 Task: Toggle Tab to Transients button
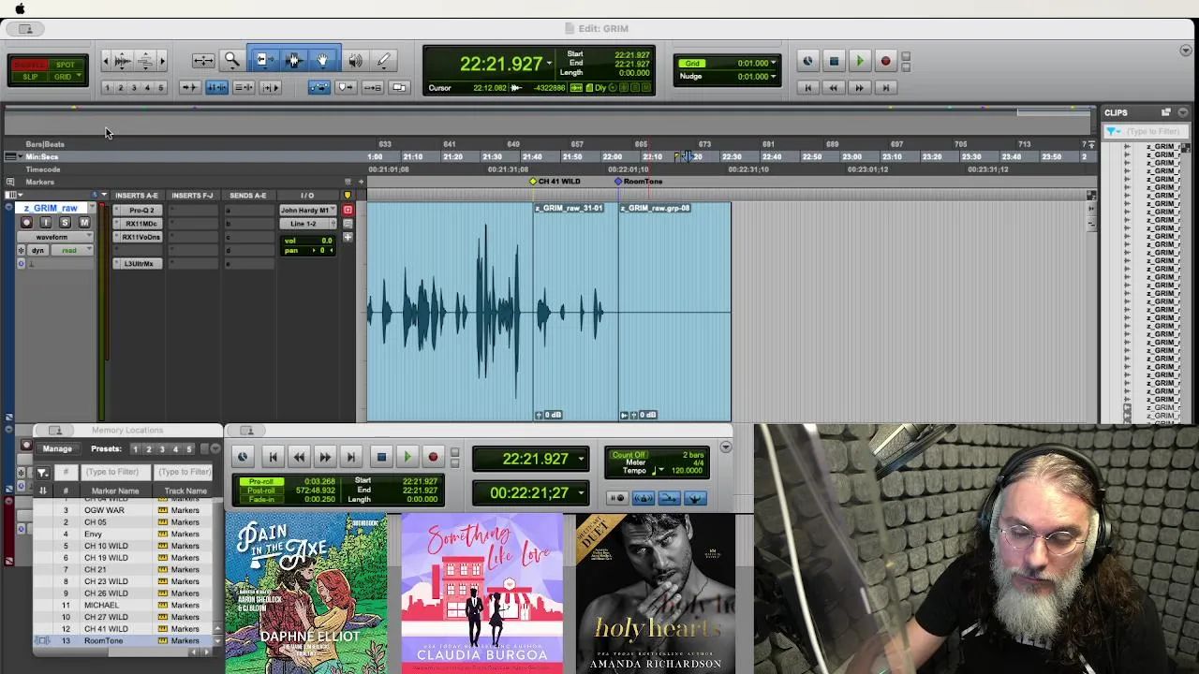click(189, 87)
